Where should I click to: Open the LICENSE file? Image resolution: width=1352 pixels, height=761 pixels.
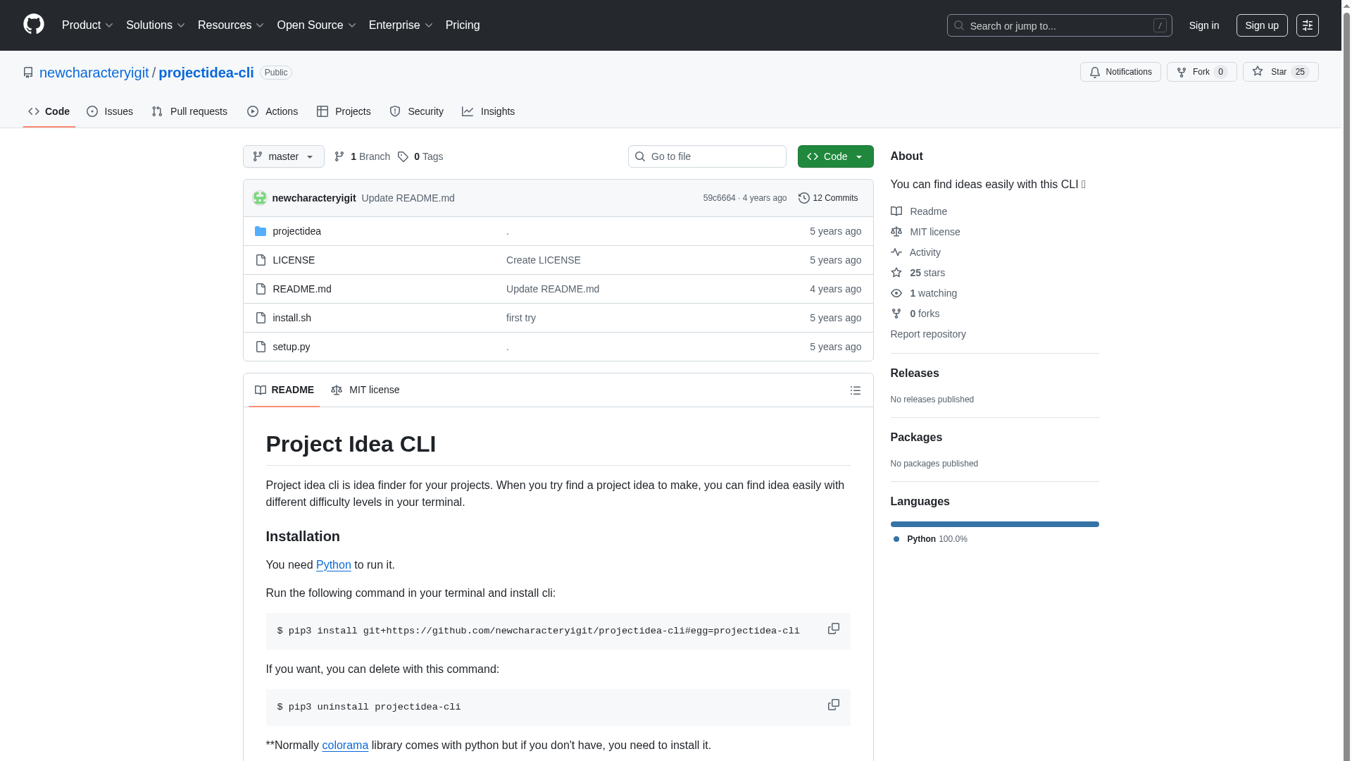294,260
